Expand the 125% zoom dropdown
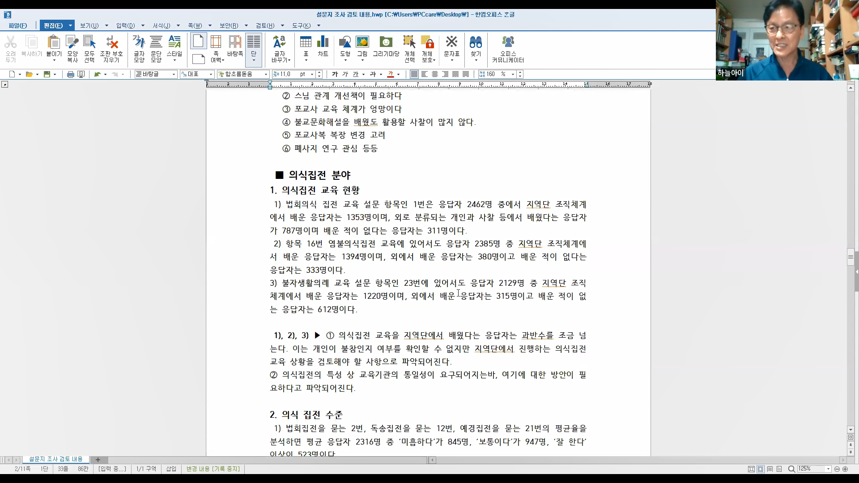859x483 pixels. click(828, 469)
